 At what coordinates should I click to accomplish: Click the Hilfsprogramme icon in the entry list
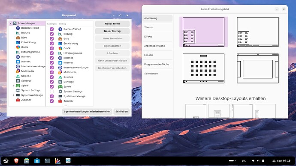coord(60,53)
